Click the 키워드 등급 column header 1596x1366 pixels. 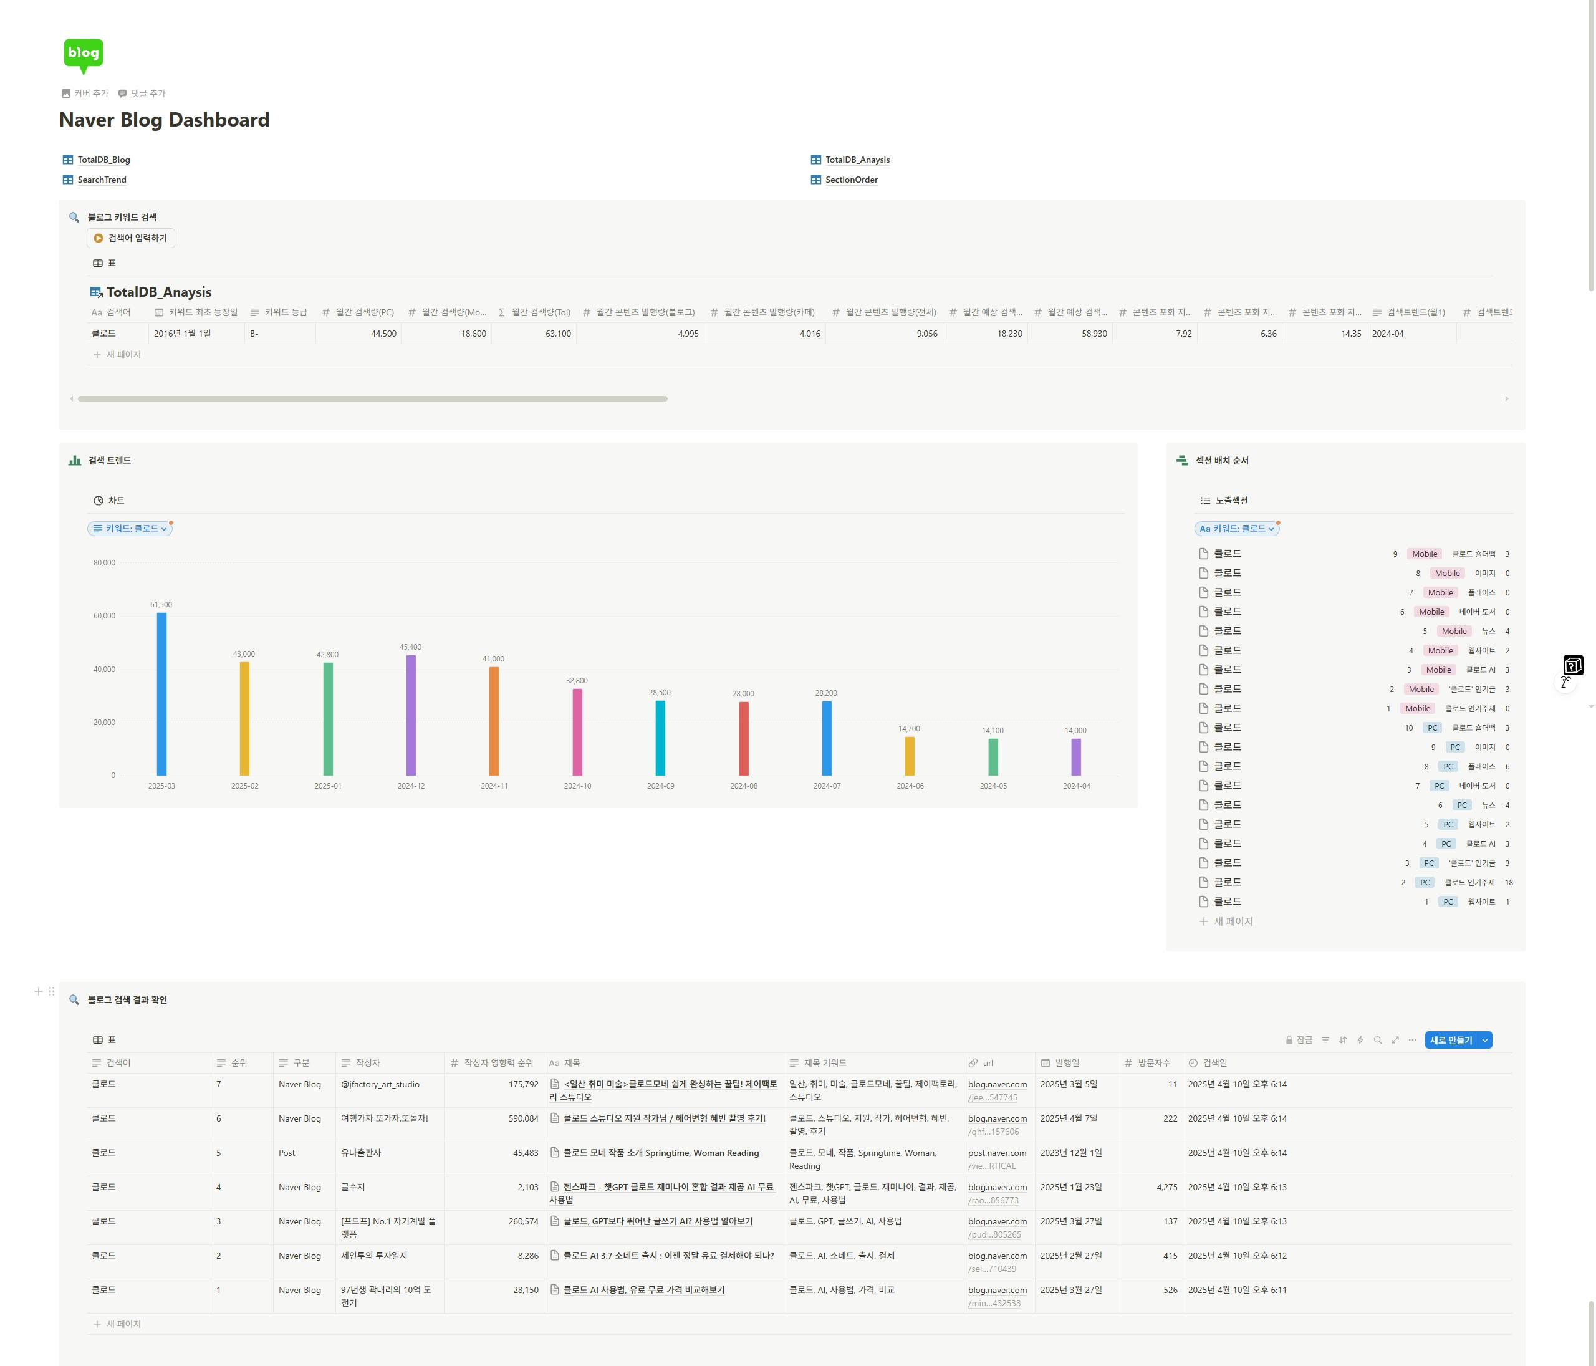coord(279,312)
